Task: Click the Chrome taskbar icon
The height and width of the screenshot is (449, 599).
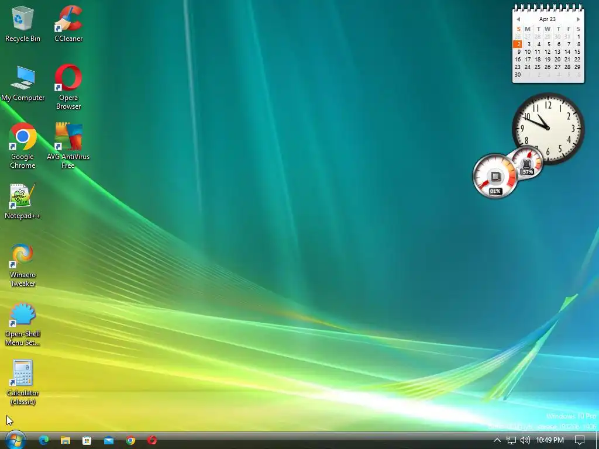Action: click(130, 440)
